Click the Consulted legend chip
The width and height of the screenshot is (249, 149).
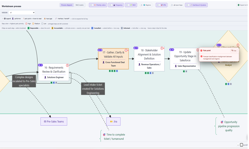pos(92,28)
